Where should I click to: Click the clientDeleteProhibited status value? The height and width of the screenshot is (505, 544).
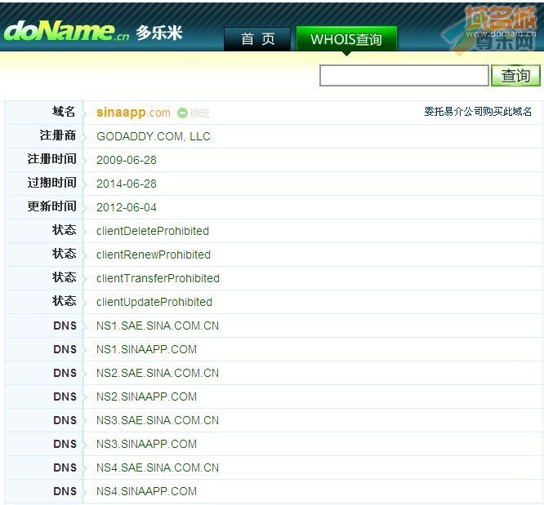(153, 231)
